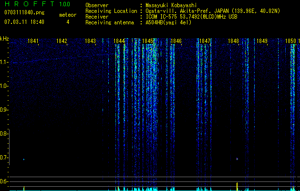Click the 1845 time axis label

tap(147, 41)
